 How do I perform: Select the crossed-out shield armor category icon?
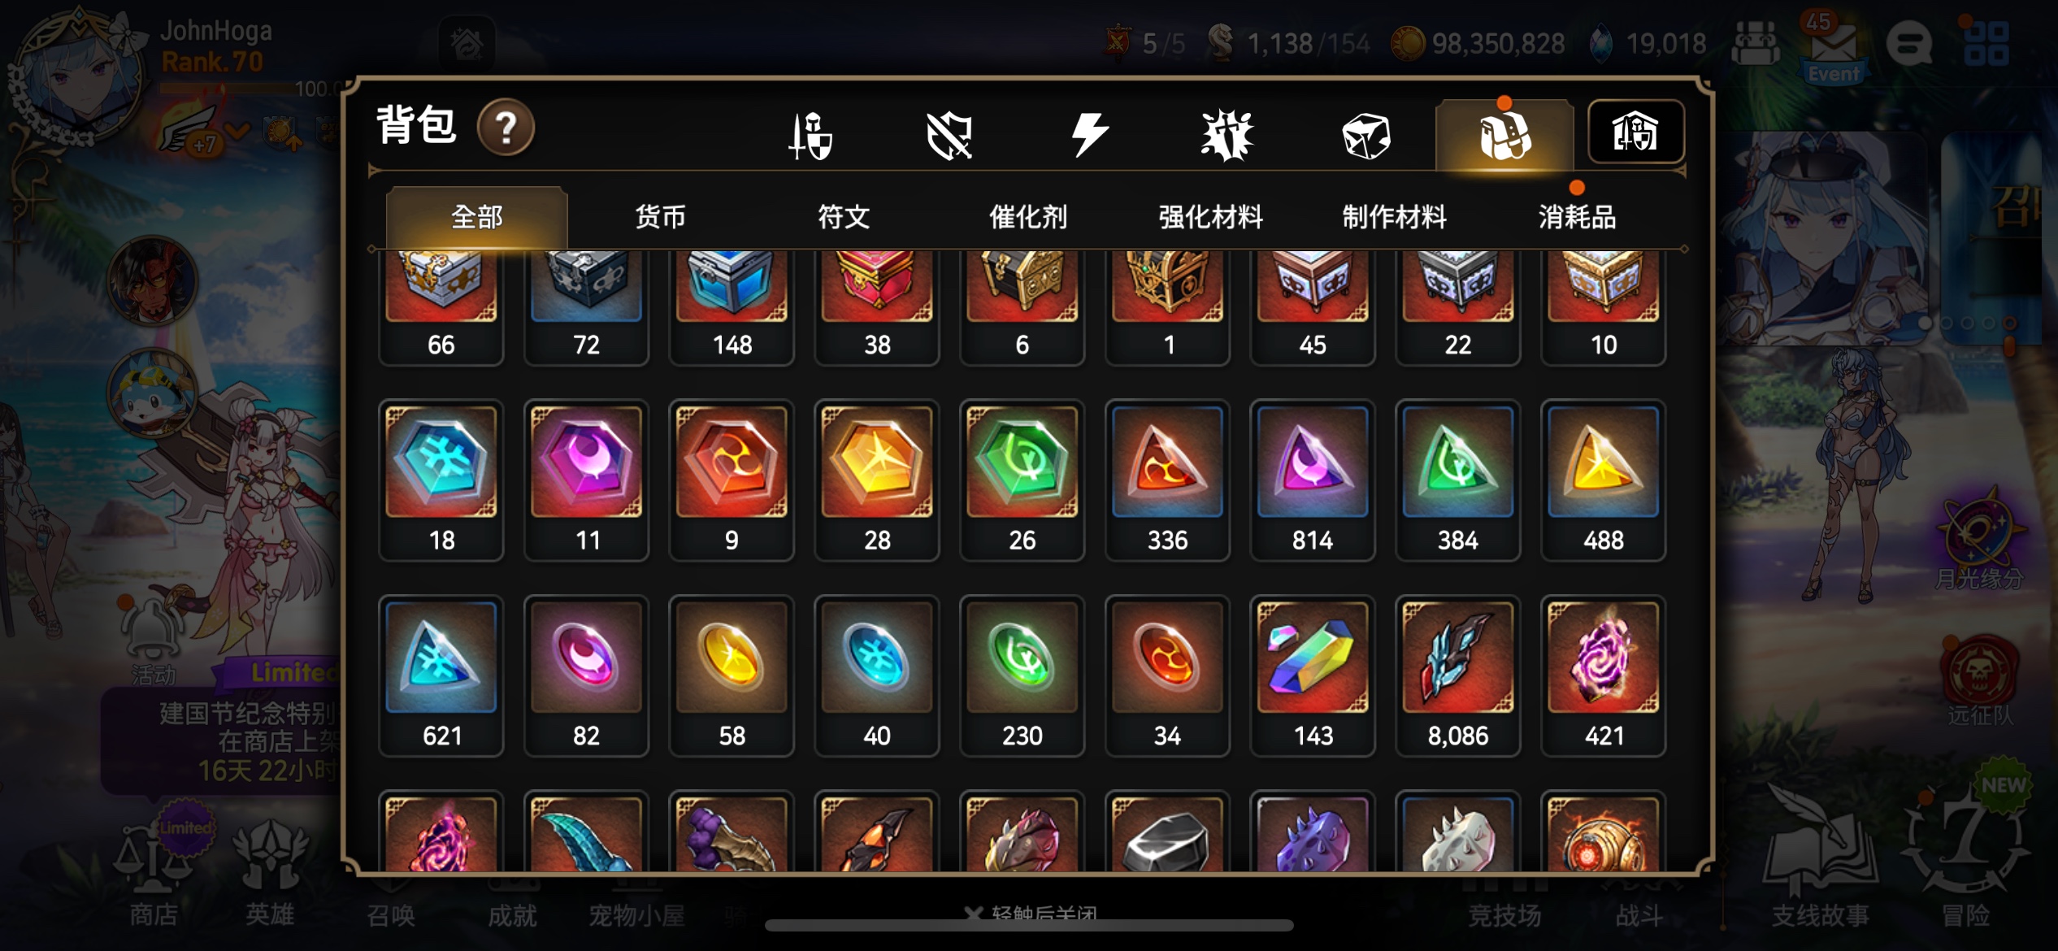949,136
